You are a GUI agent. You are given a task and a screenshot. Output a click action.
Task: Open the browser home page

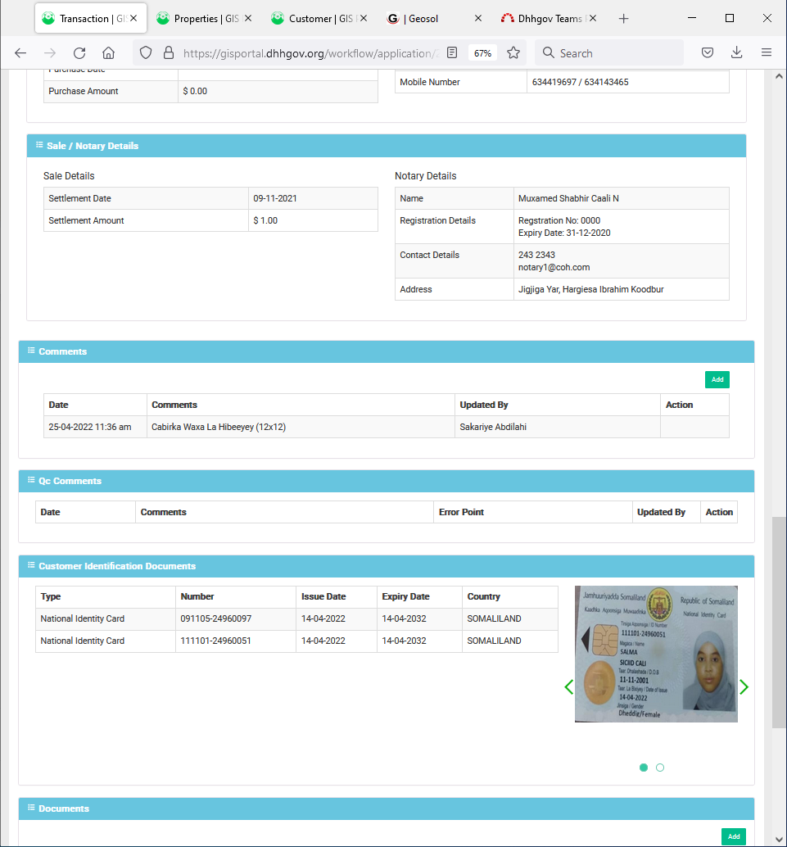(x=109, y=53)
